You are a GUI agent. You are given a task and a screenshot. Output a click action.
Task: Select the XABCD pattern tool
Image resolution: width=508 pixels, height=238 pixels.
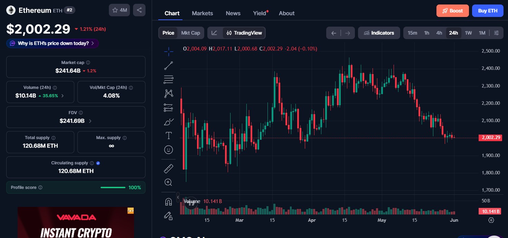[x=169, y=93]
